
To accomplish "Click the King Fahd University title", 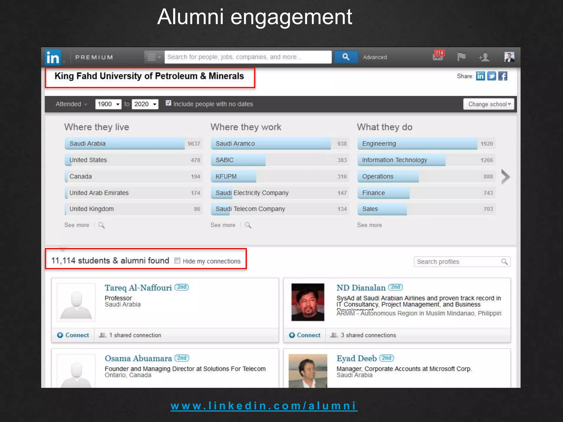I will 149,76.
